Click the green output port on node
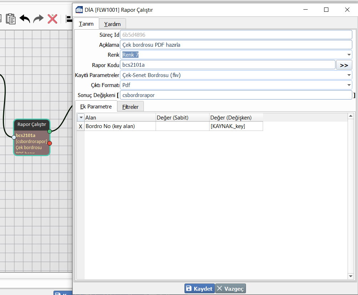 coord(50,131)
